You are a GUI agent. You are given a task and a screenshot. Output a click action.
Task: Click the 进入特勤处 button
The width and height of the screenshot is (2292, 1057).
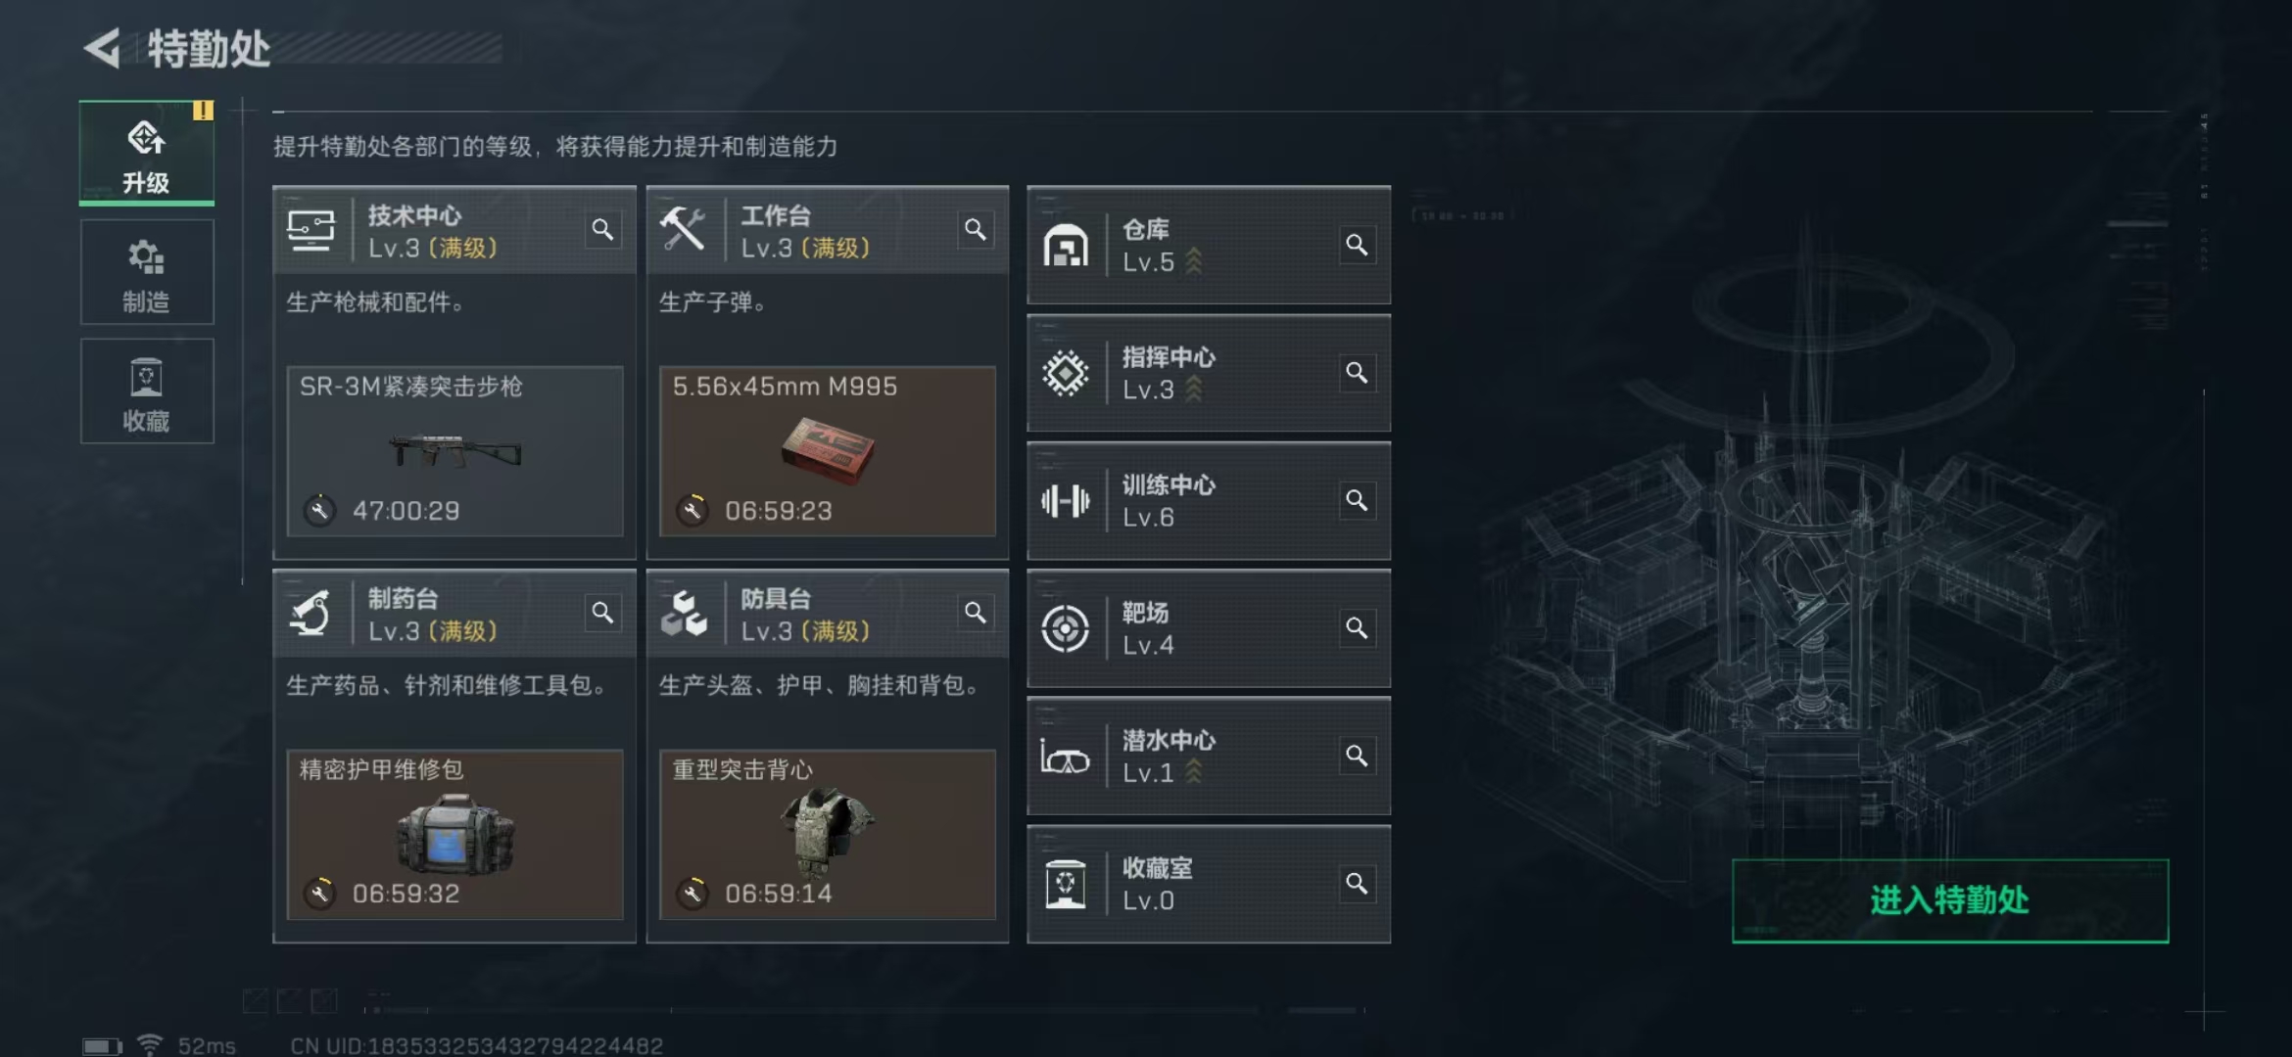(1950, 900)
